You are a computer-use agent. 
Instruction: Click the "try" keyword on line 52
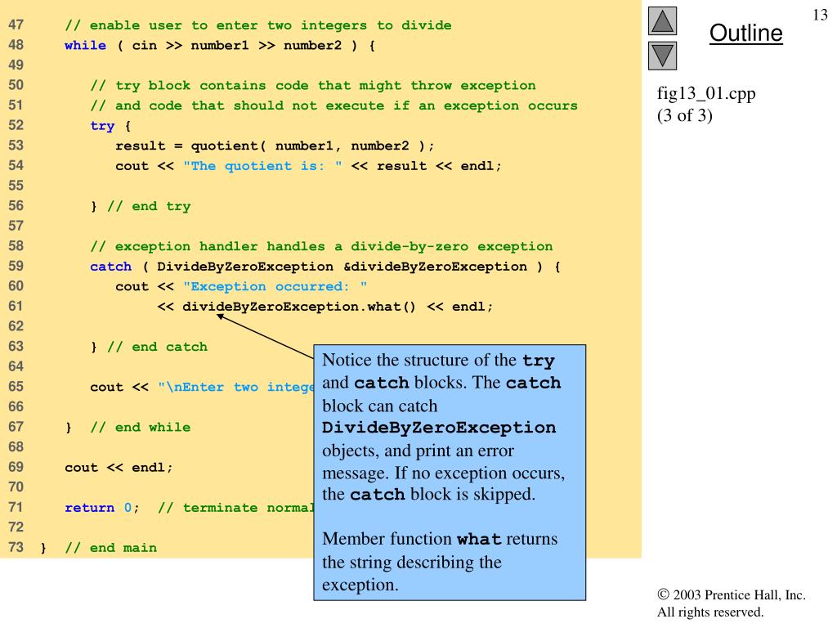tap(102, 126)
